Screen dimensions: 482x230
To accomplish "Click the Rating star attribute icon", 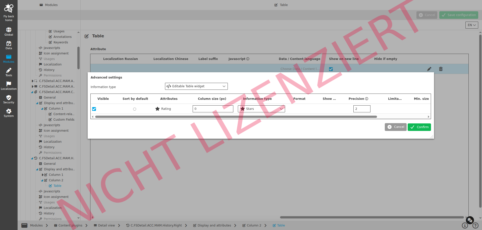I will (157, 109).
